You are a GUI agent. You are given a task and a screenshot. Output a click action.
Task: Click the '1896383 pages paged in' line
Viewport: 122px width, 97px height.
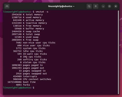pyautogui.click(x=27, y=65)
